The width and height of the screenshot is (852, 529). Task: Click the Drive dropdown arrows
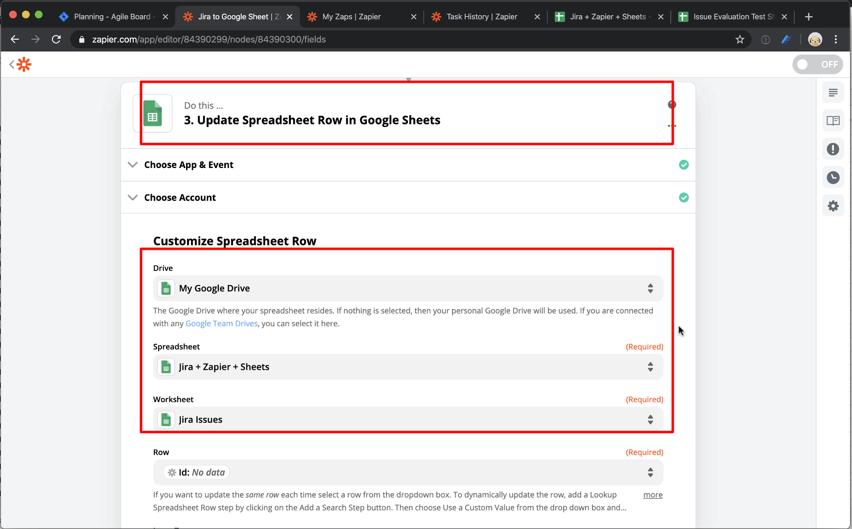tap(650, 288)
